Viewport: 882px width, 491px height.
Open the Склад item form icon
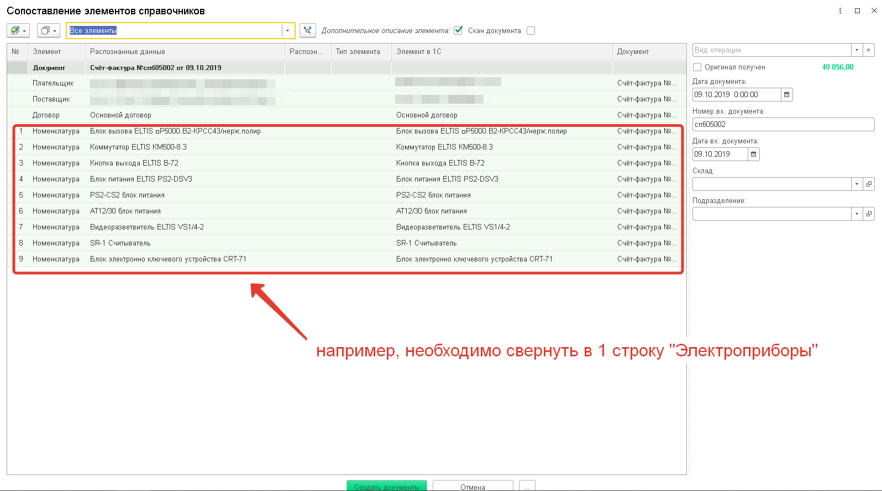click(x=868, y=184)
